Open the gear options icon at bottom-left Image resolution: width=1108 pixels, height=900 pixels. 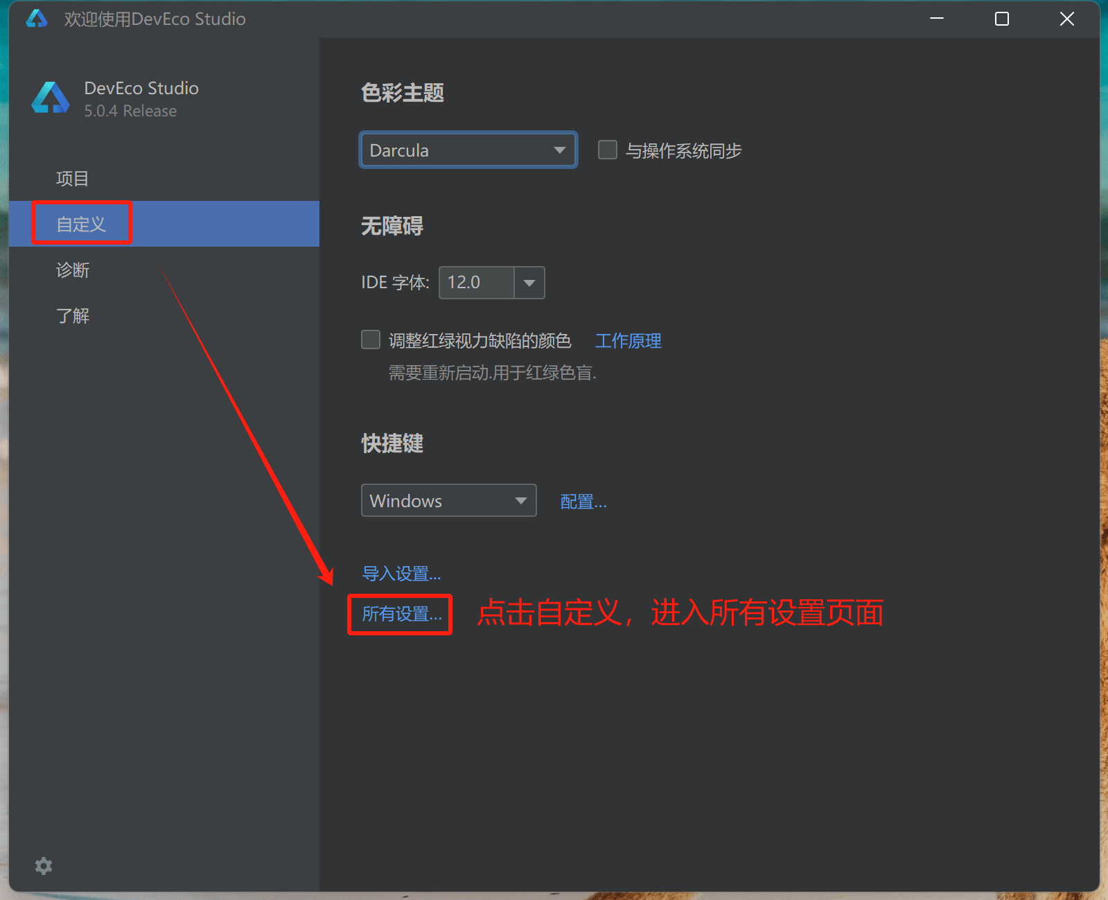point(44,866)
